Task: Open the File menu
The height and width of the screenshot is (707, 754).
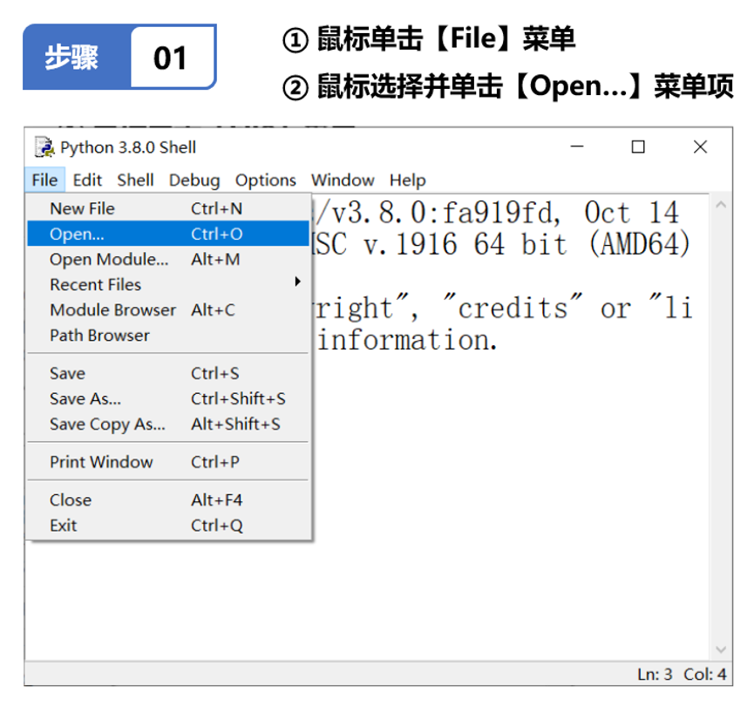Action: (x=44, y=180)
